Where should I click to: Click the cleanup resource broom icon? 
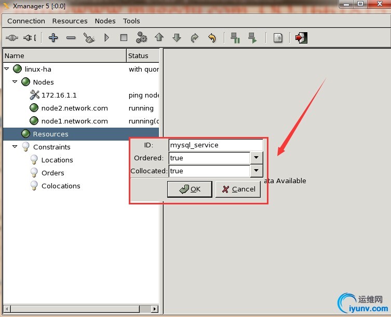coord(89,38)
